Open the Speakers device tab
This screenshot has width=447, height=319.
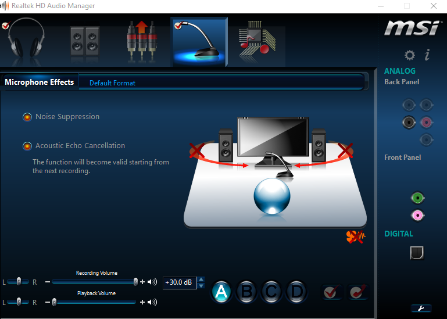click(x=85, y=41)
